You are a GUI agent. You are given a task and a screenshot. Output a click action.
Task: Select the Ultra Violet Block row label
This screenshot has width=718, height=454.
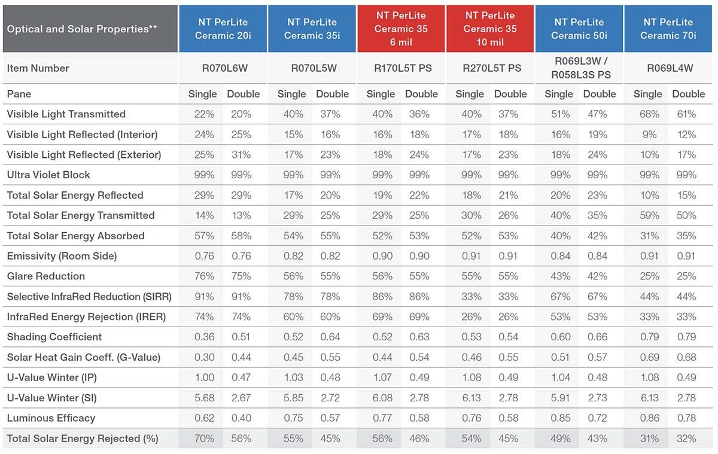(x=48, y=175)
